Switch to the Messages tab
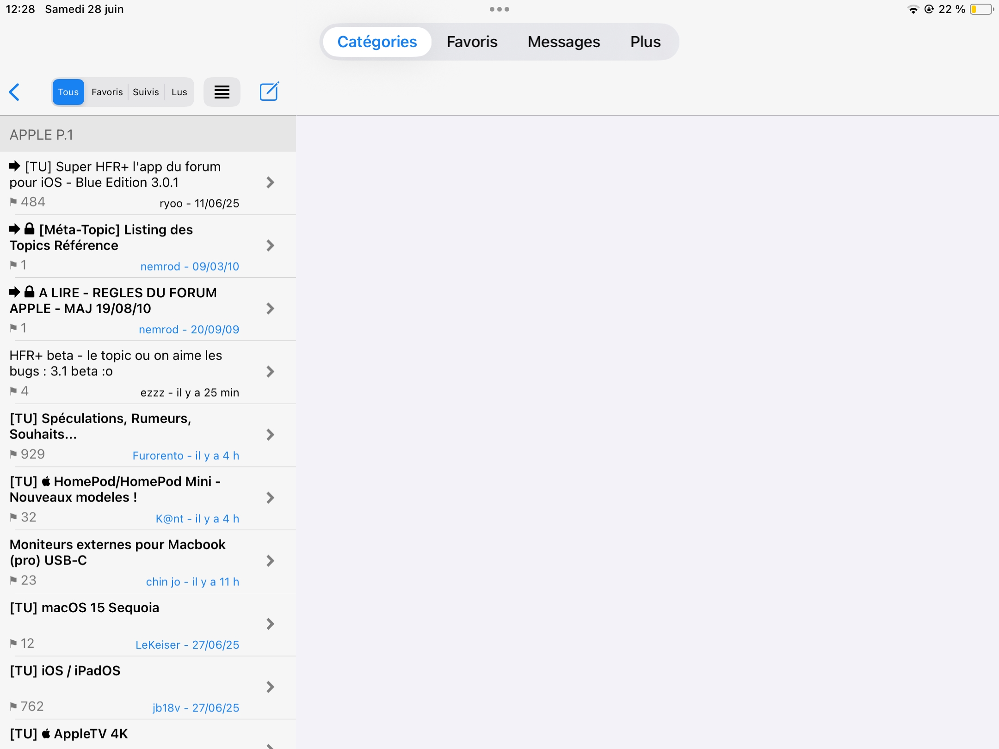 pyautogui.click(x=563, y=42)
